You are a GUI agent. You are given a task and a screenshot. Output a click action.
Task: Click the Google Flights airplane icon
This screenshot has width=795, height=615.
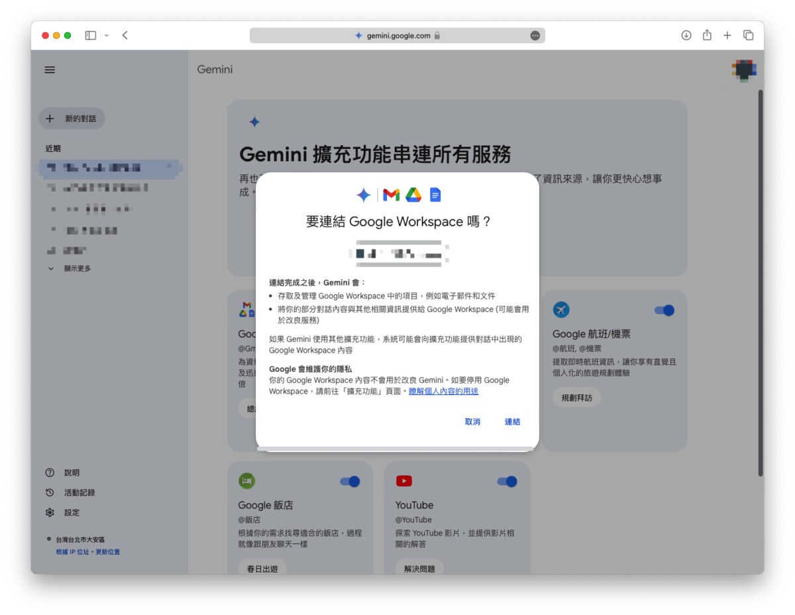pyautogui.click(x=561, y=309)
